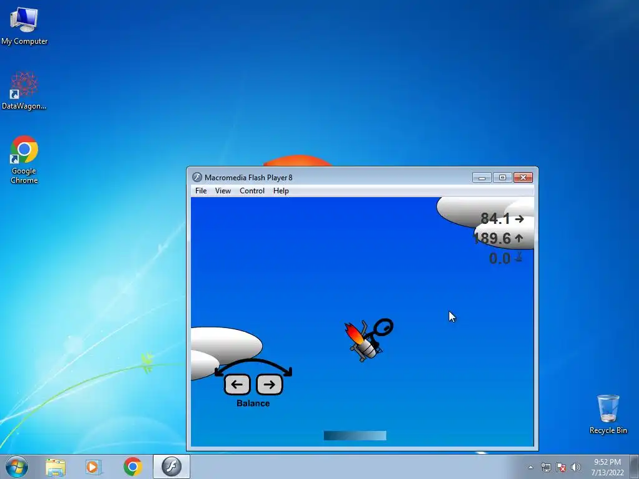Select the DataWagon desktop shortcut
Screen dimensions: 639x479
click(24, 91)
